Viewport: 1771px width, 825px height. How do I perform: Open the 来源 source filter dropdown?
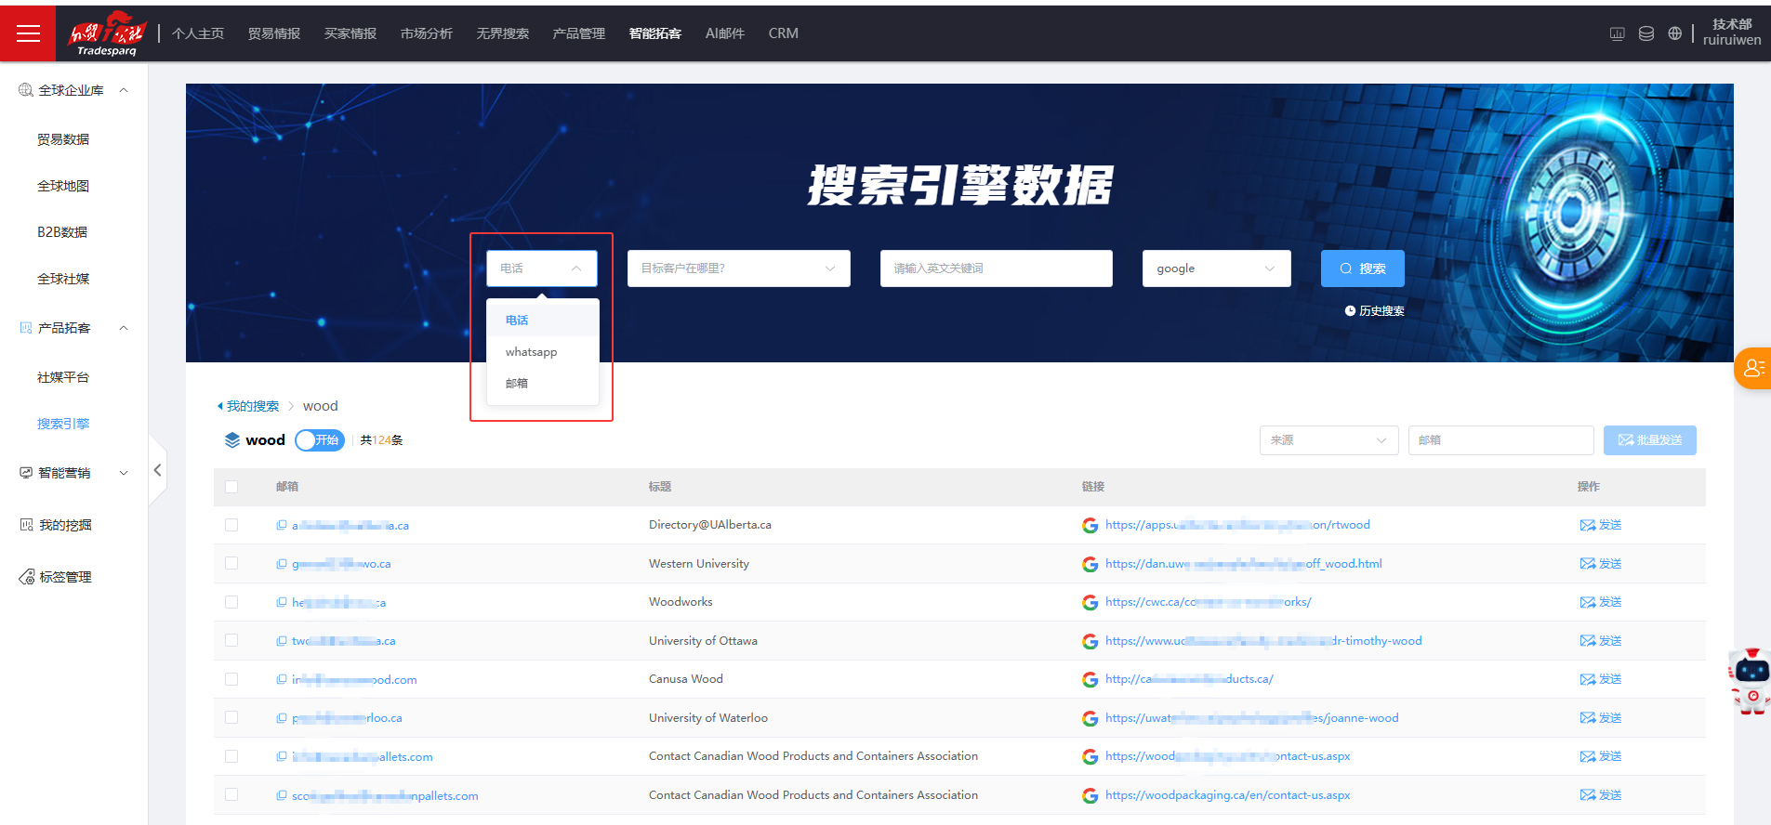pyautogui.click(x=1328, y=440)
